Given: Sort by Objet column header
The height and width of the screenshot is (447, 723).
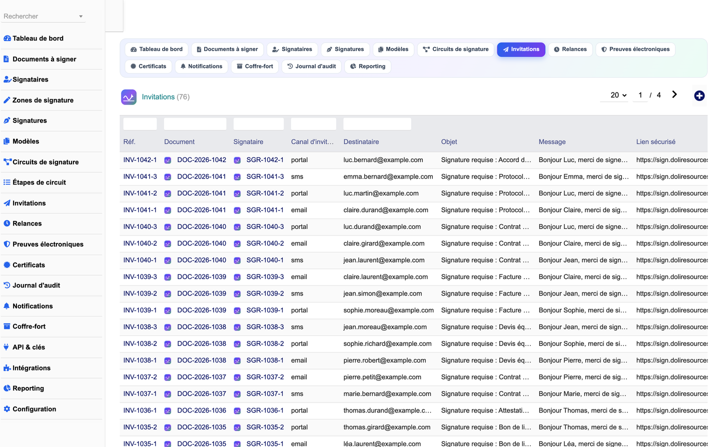Looking at the screenshot, I should [x=449, y=142].
